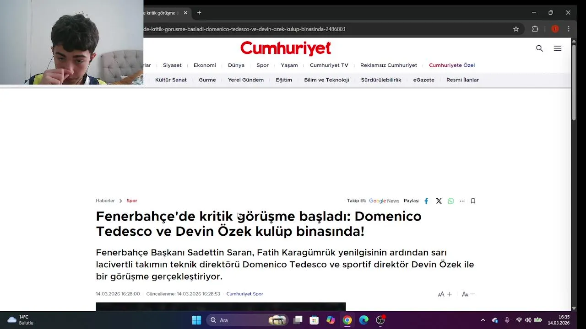Decrease article font size
This screenshot has width=586, height=329.
pos(468,294)
